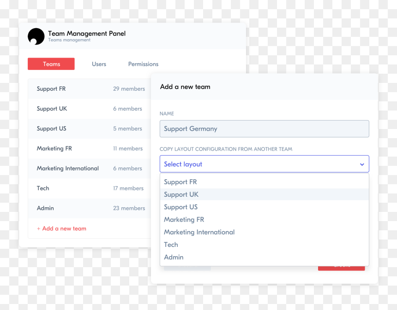Click the 11 members count
Viewport: 397px width, 310px height.
pos(128,149)
